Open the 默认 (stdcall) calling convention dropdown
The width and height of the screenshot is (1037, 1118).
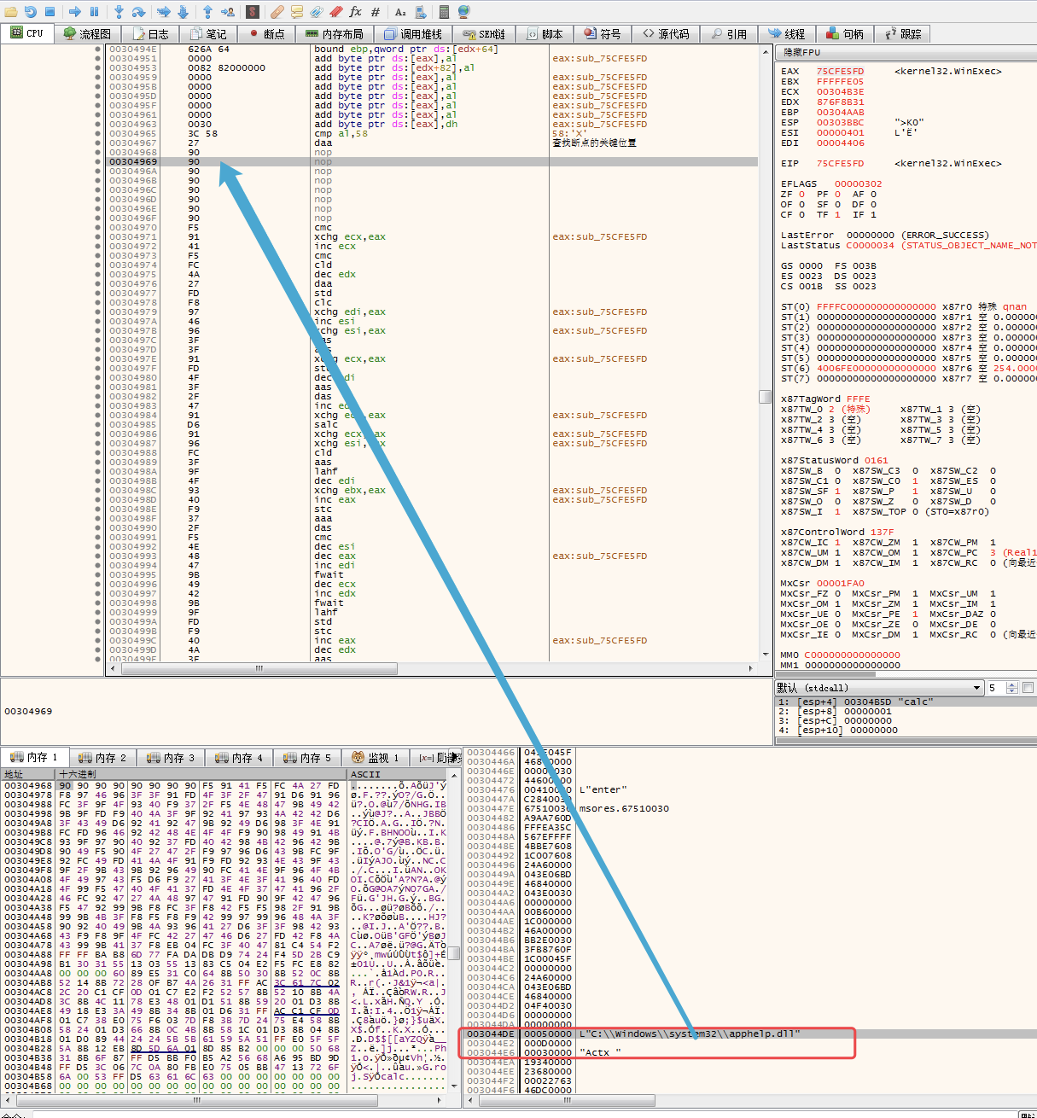879,688
